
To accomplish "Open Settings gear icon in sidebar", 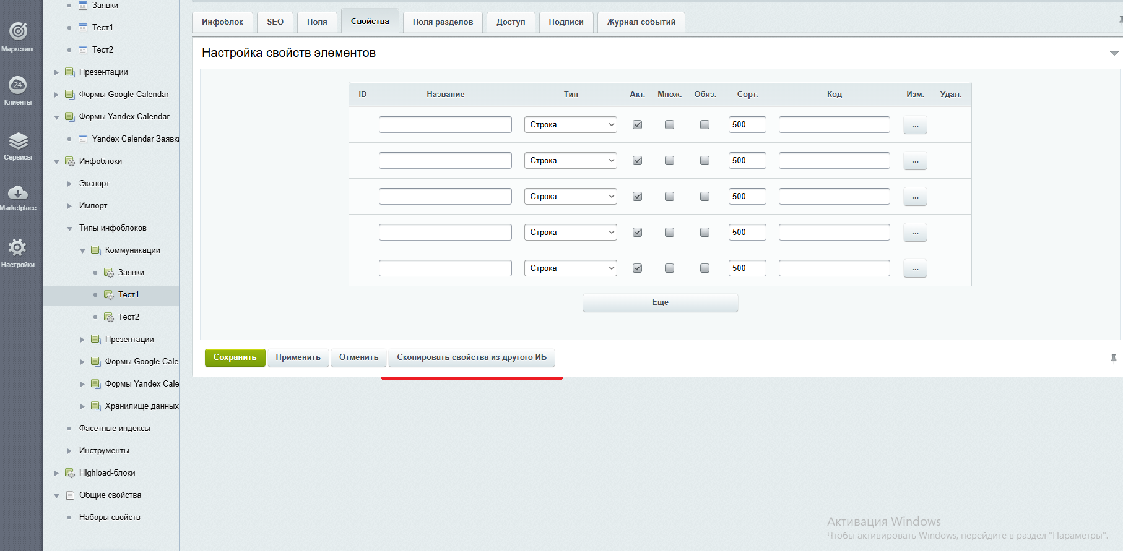I will pyautogui.click(x=17, y=248).
